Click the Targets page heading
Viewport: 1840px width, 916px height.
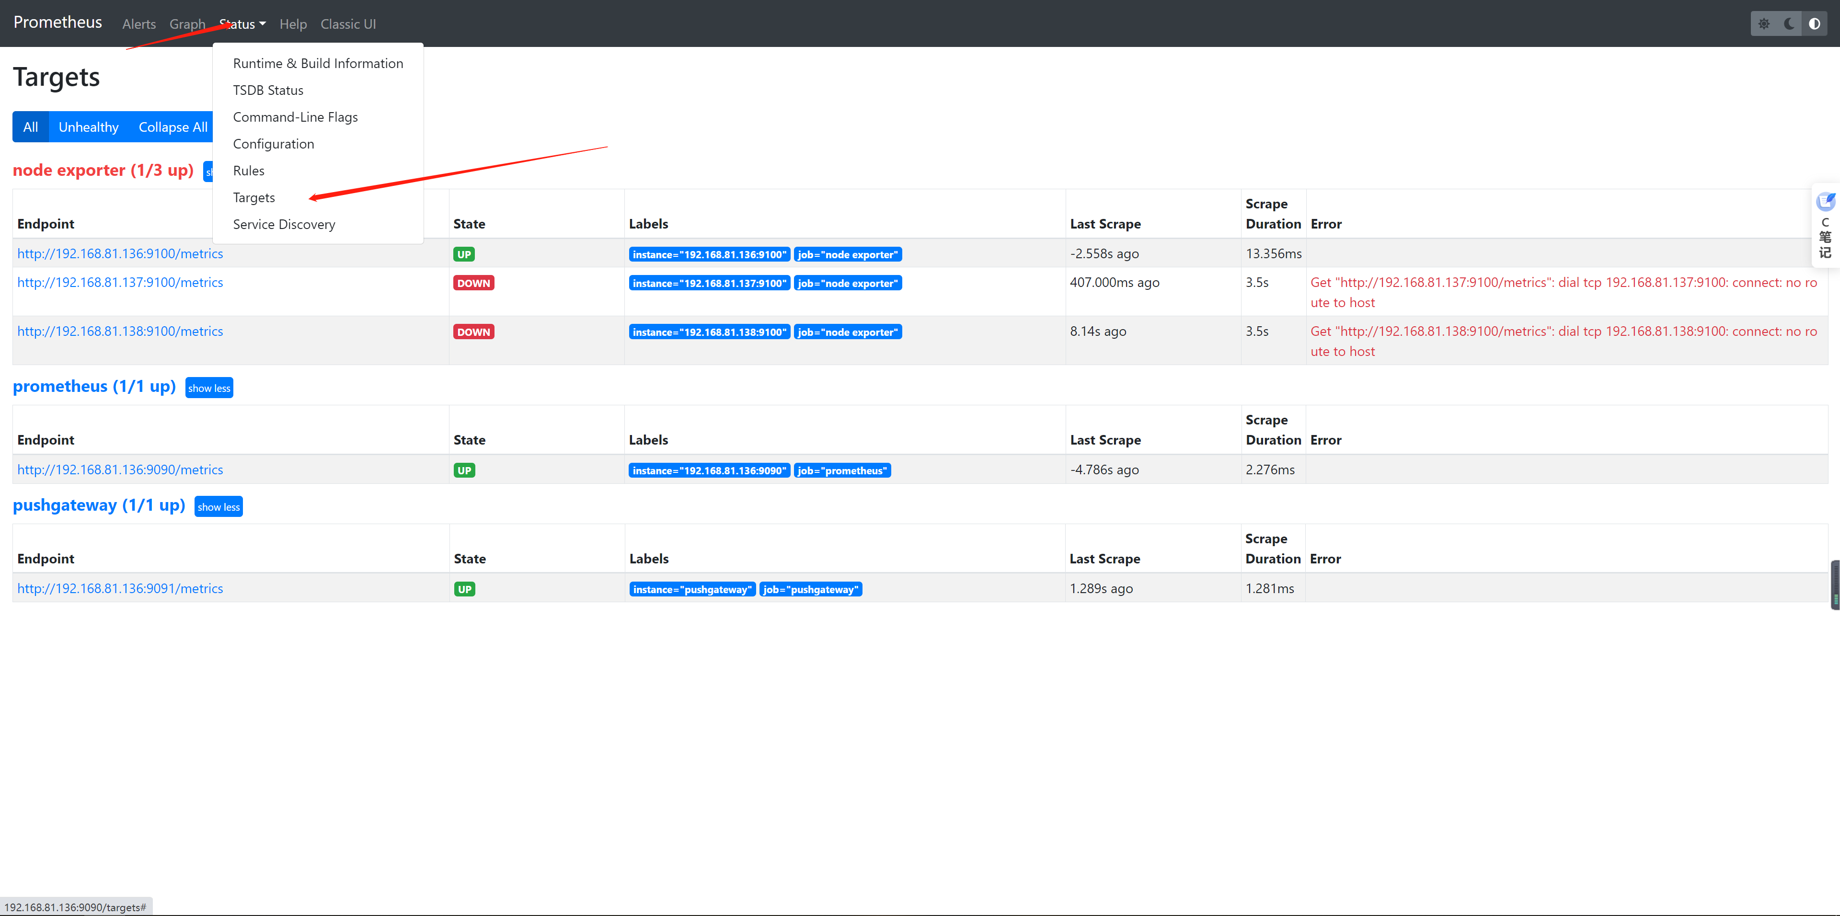(x=57, y=77)
